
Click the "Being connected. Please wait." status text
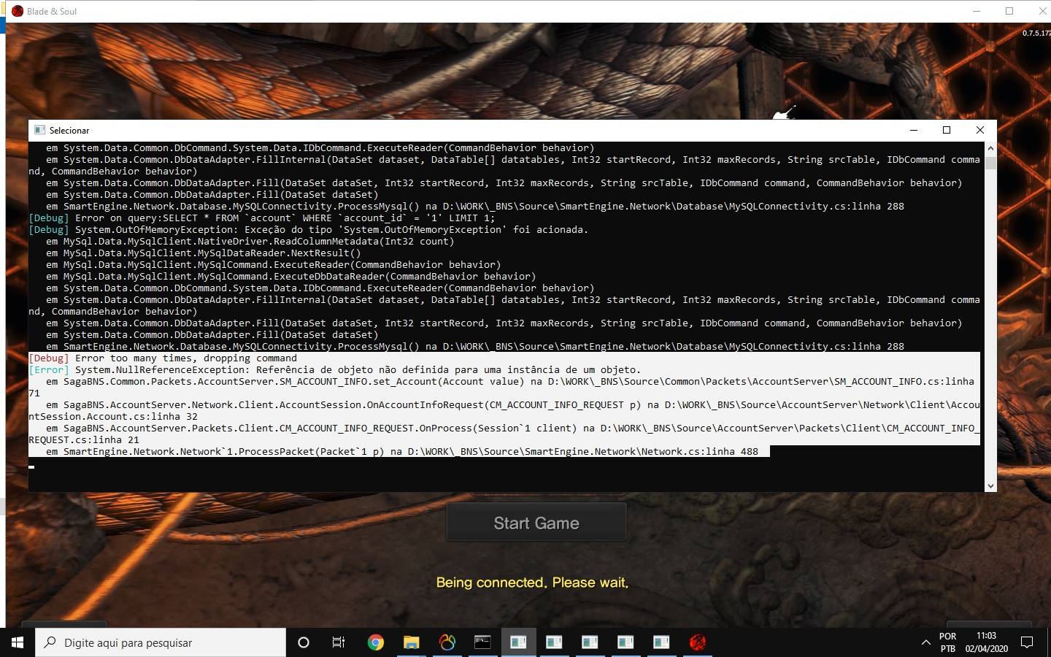[x=532, y=583]
